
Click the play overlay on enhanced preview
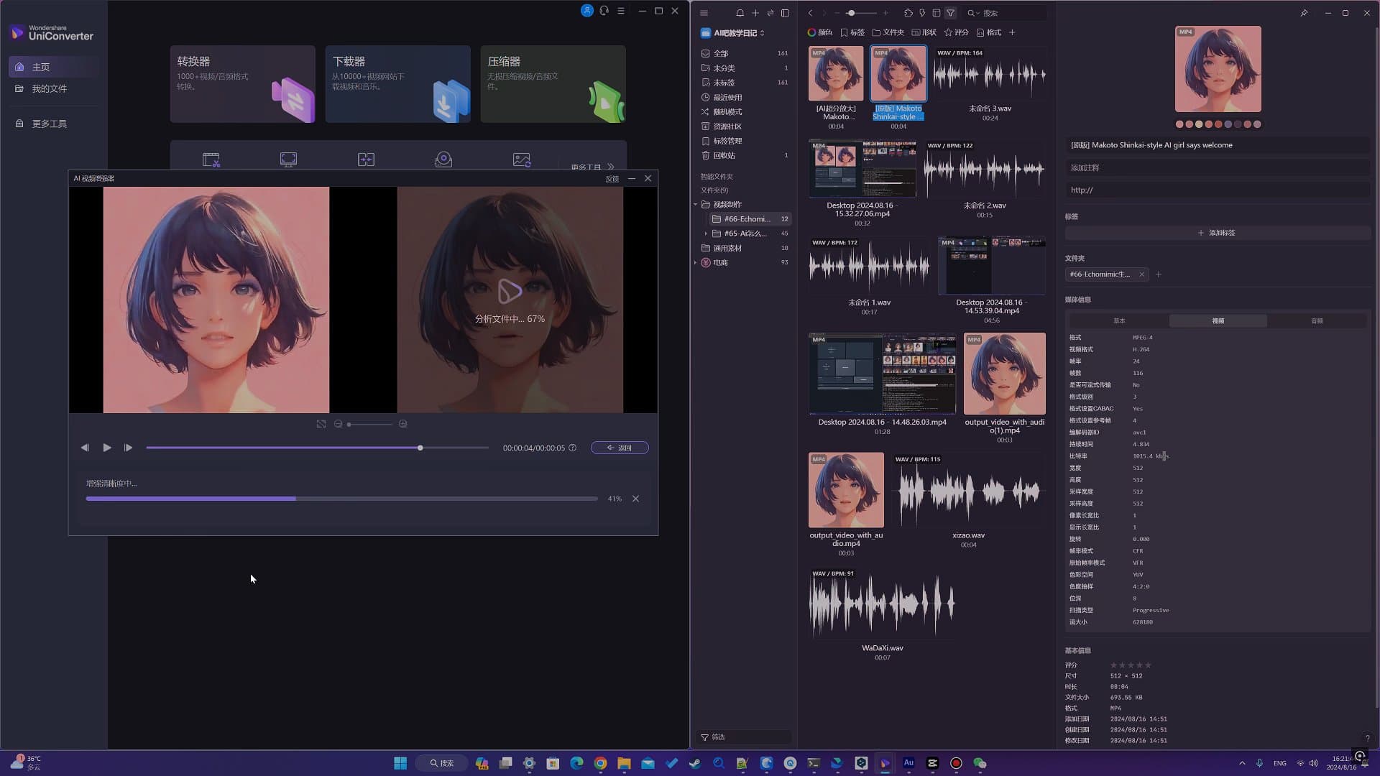coord(510,291)
